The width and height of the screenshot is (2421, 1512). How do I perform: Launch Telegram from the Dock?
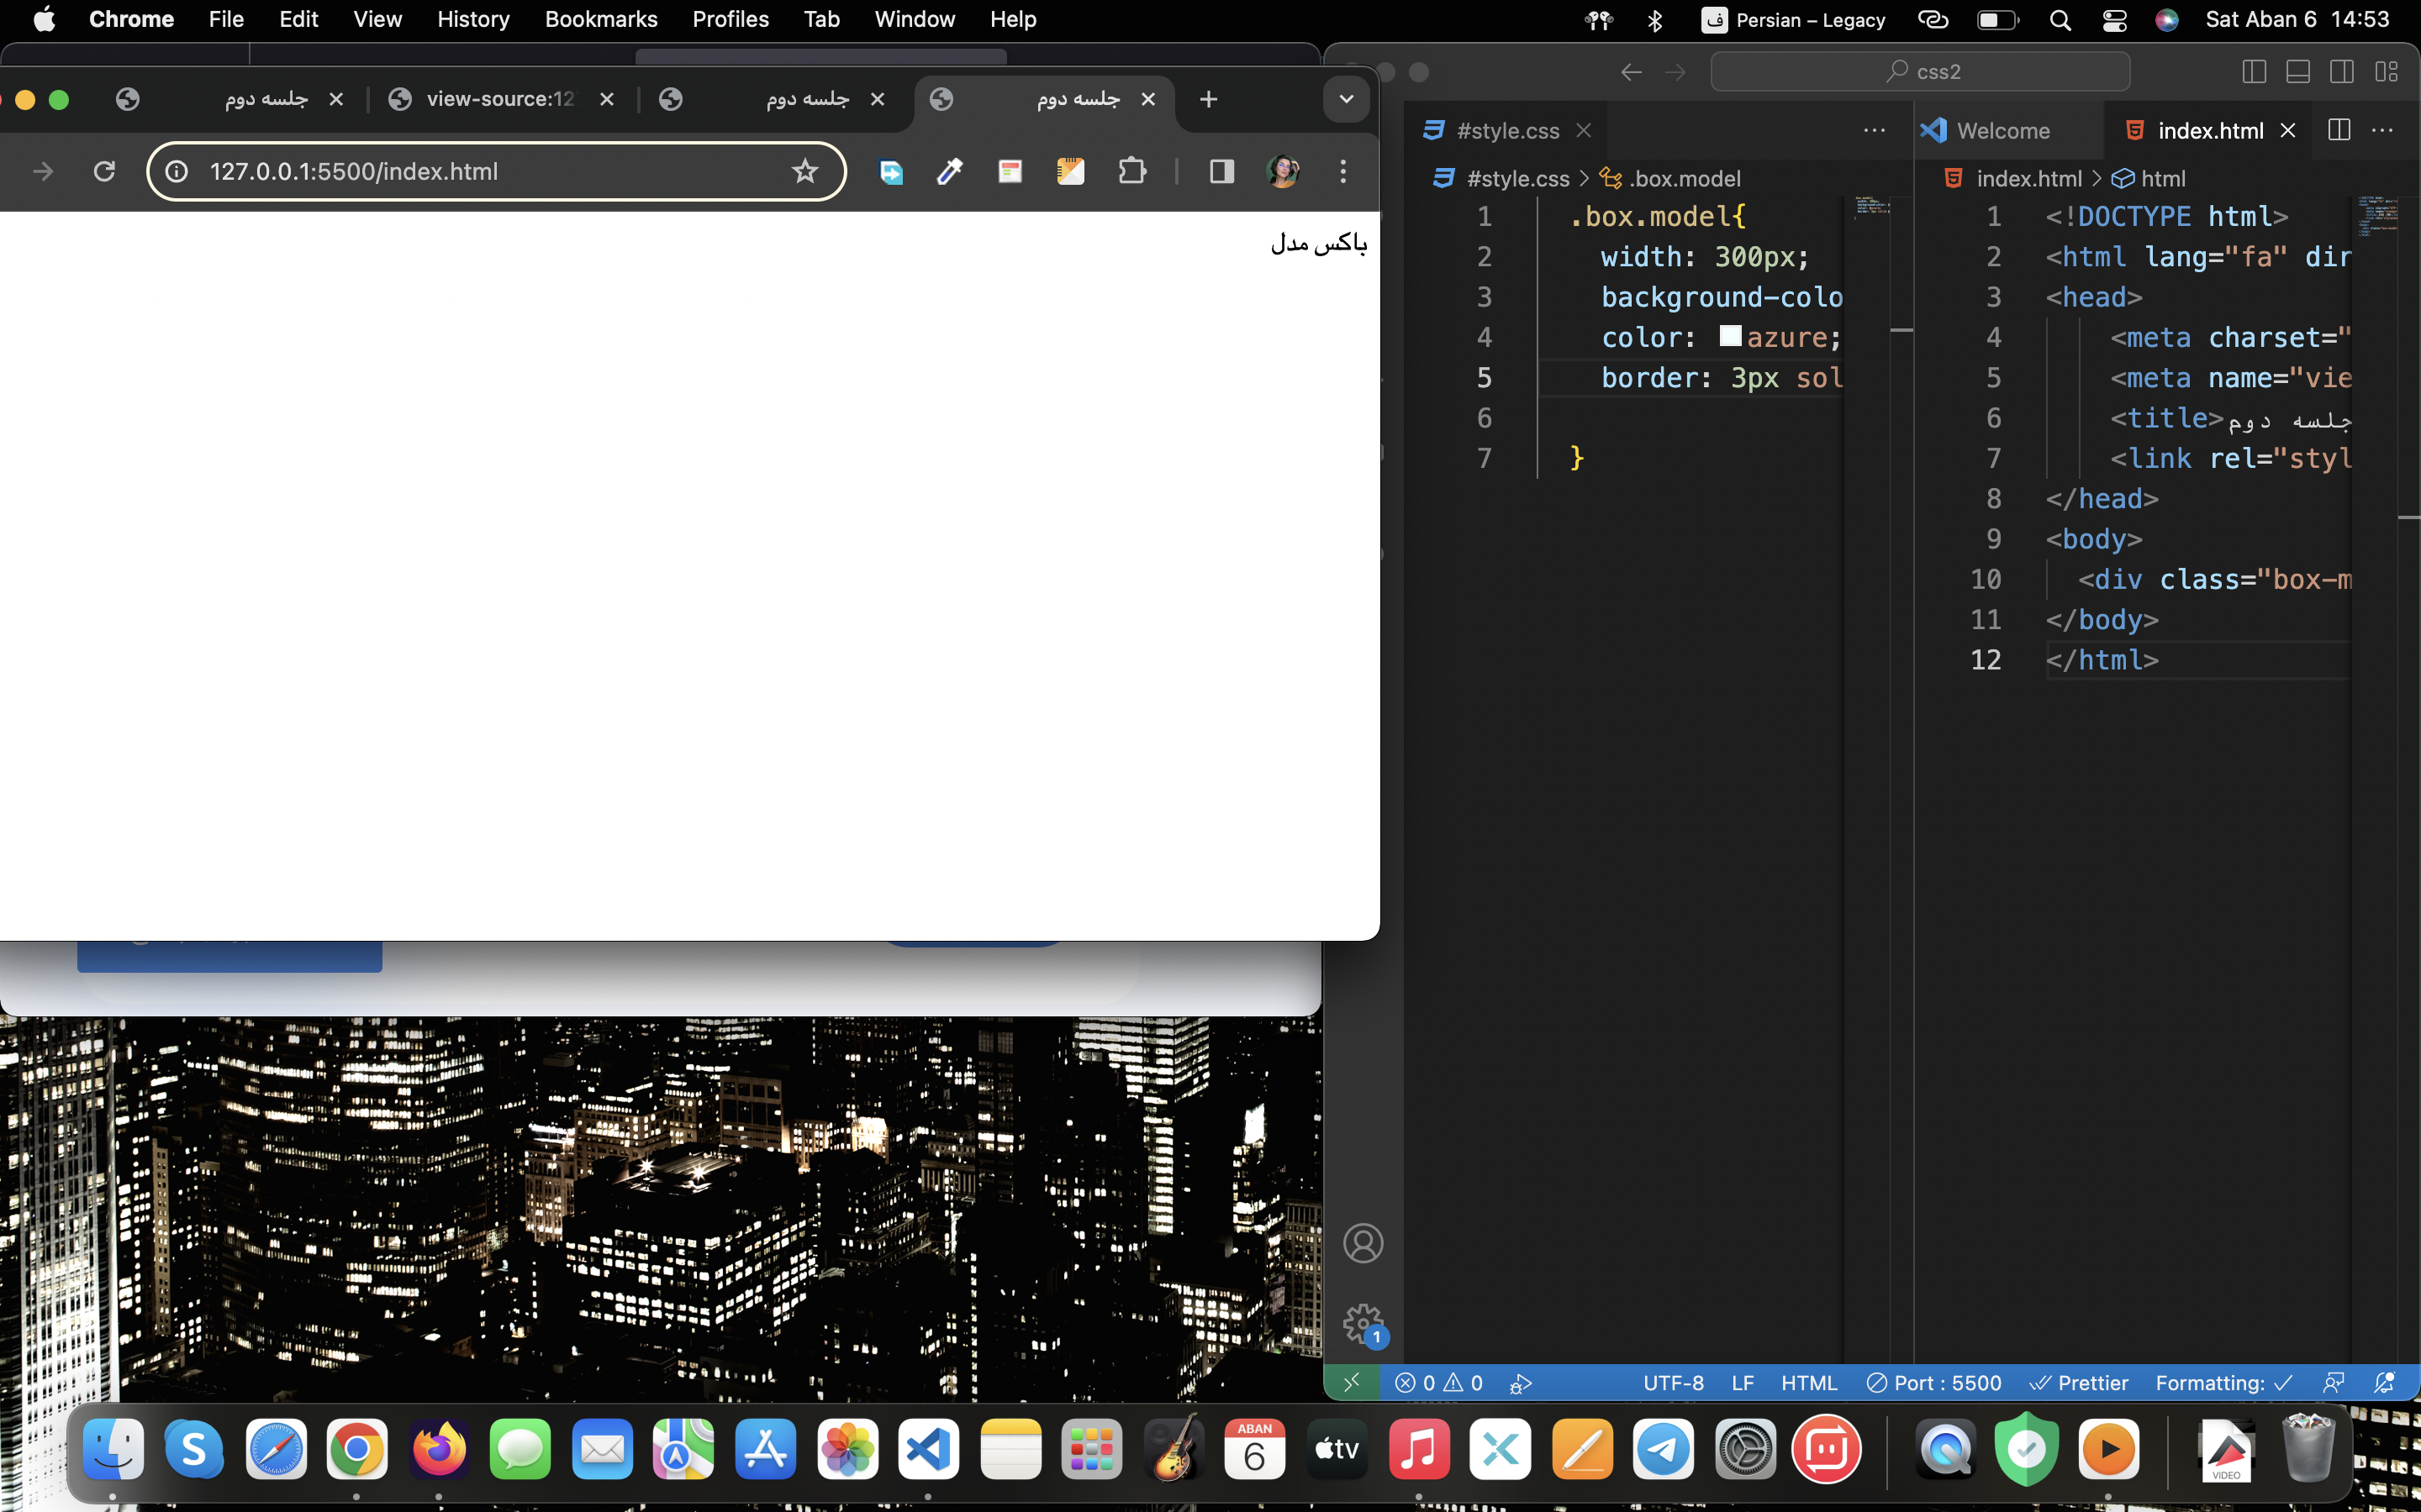click(1664, 1448)
